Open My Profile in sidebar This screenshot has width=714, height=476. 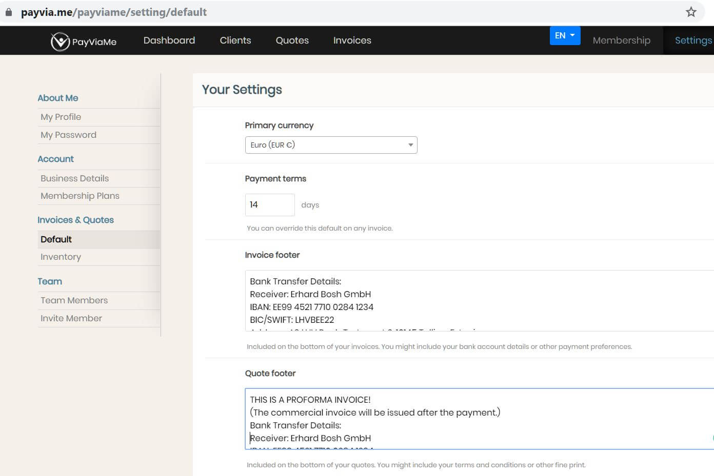pos(98,117)
